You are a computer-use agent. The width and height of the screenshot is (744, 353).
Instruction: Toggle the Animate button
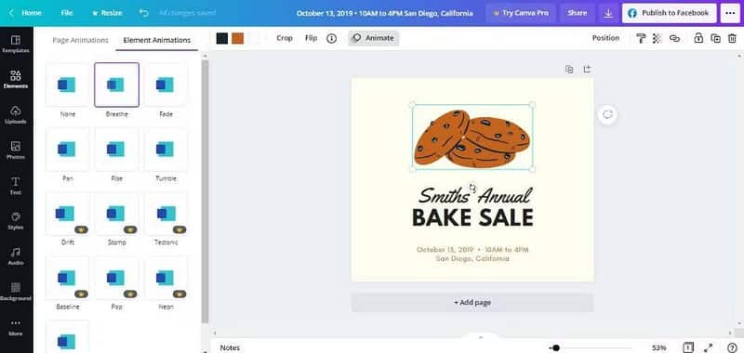tap(374, 38)
